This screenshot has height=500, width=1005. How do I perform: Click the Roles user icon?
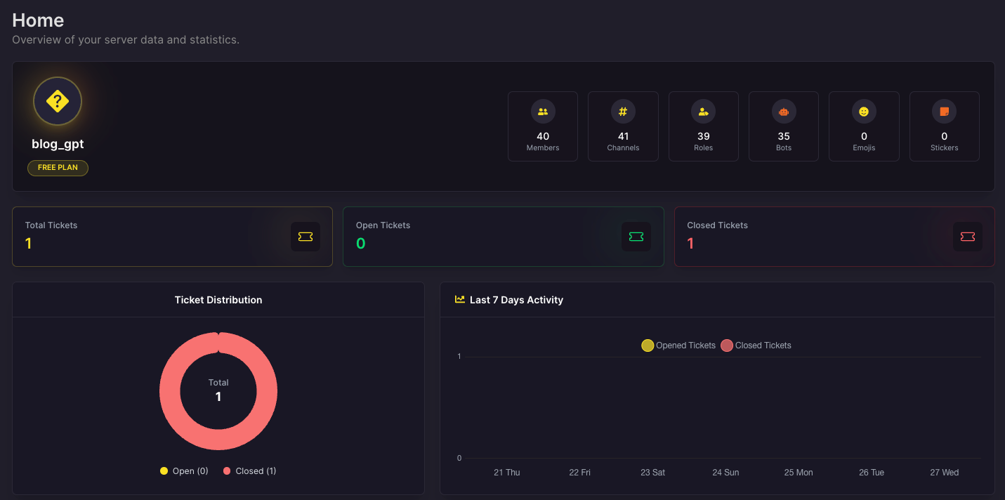pyautogui.click(x=703, y=111)
